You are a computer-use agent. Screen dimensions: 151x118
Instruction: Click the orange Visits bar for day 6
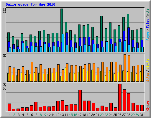32,72
